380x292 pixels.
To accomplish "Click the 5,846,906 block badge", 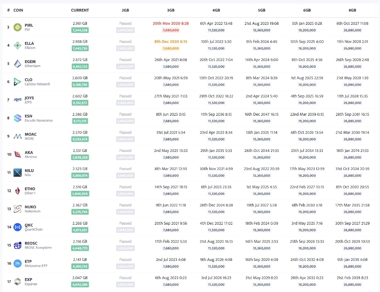I will click(80, 194).
